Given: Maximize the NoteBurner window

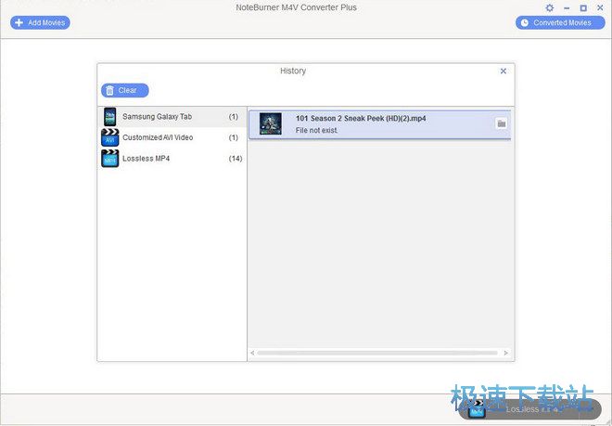Looking at the screenshot, I should coord(583,8).
